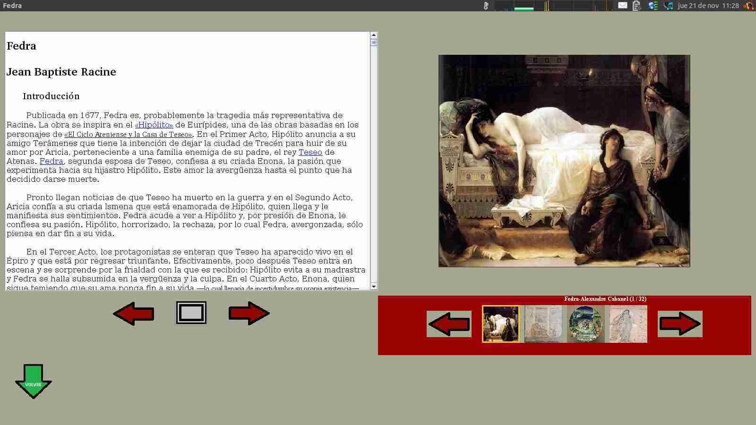Open the battery indicator in top panel
Screen dimensions: 756x425
click(637, 6)
